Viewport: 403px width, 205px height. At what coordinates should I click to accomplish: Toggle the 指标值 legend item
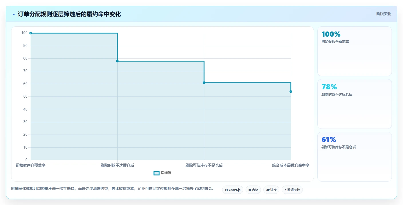click(x=162, y=173)
